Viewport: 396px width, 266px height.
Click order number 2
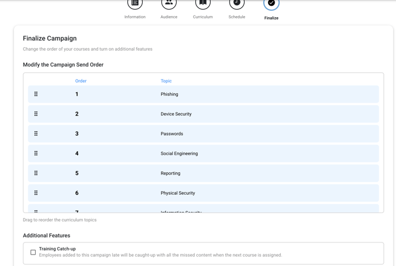77,114
